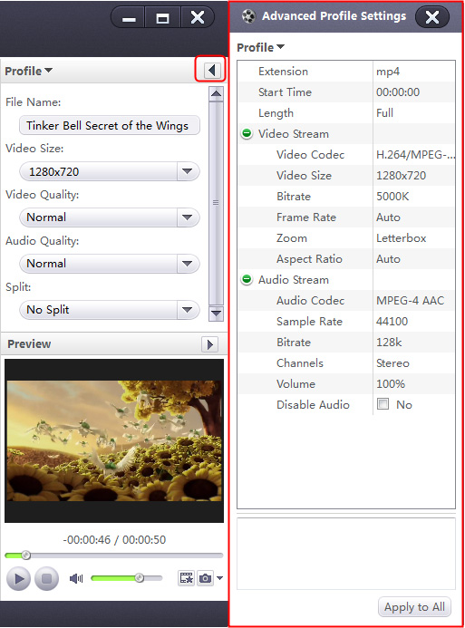This screenshot has height=628, width=465.
Task: Open the Split dropdown showing No Split
Action: pyautogui.click(x=110, y=310)
